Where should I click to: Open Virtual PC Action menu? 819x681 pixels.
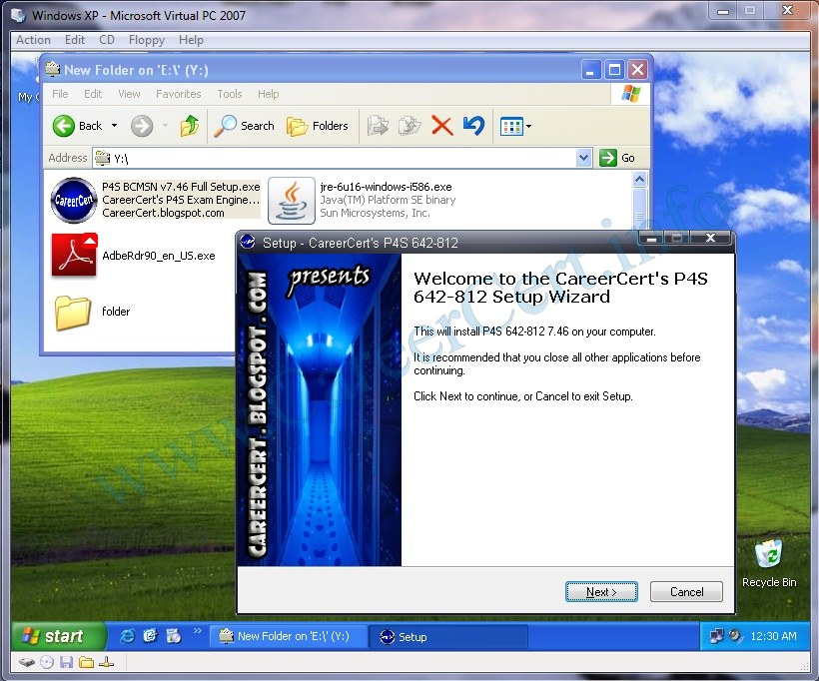33,40
